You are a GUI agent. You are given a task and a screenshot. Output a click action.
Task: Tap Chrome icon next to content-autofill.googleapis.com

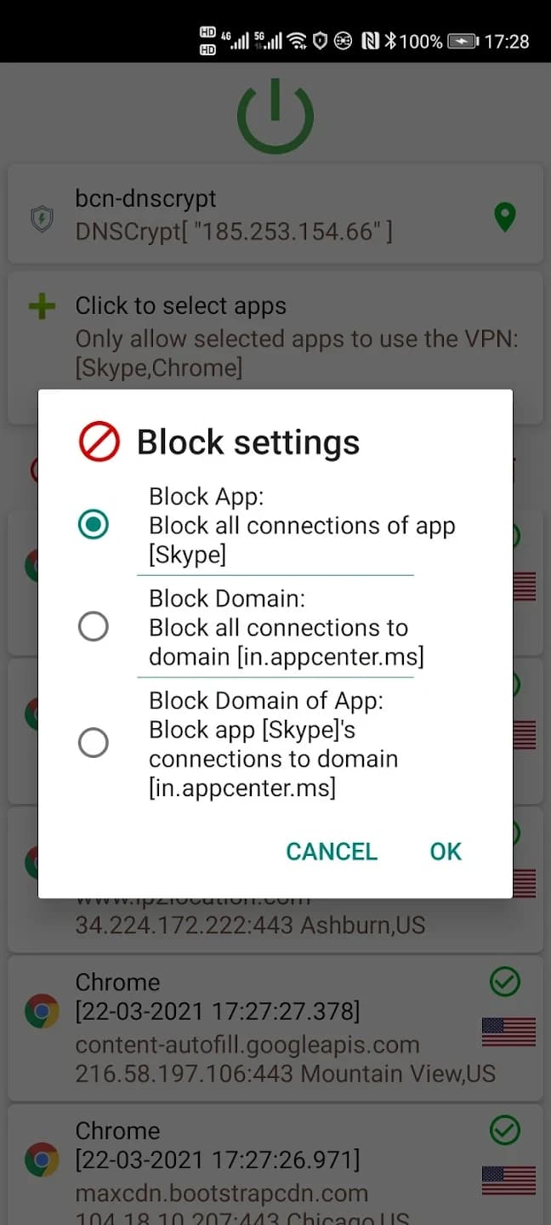pos(42,1011)
